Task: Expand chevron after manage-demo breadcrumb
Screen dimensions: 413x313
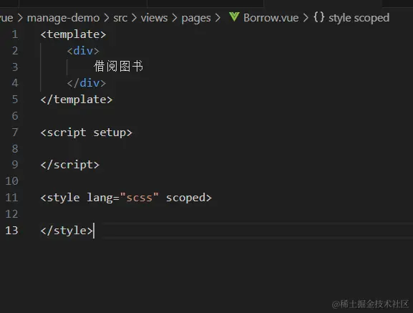Action: click(107, 18)
